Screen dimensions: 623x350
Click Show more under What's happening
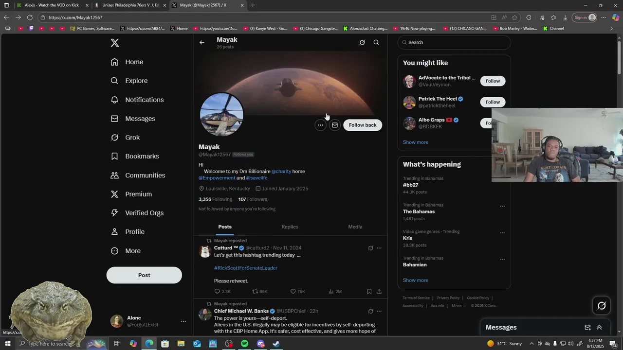point(416,280)
